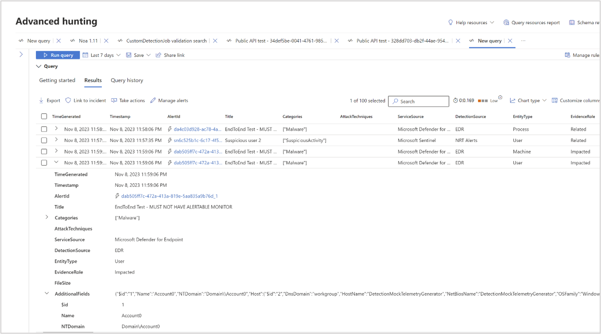Select all rows with the header checkbox

click(44, 116)
